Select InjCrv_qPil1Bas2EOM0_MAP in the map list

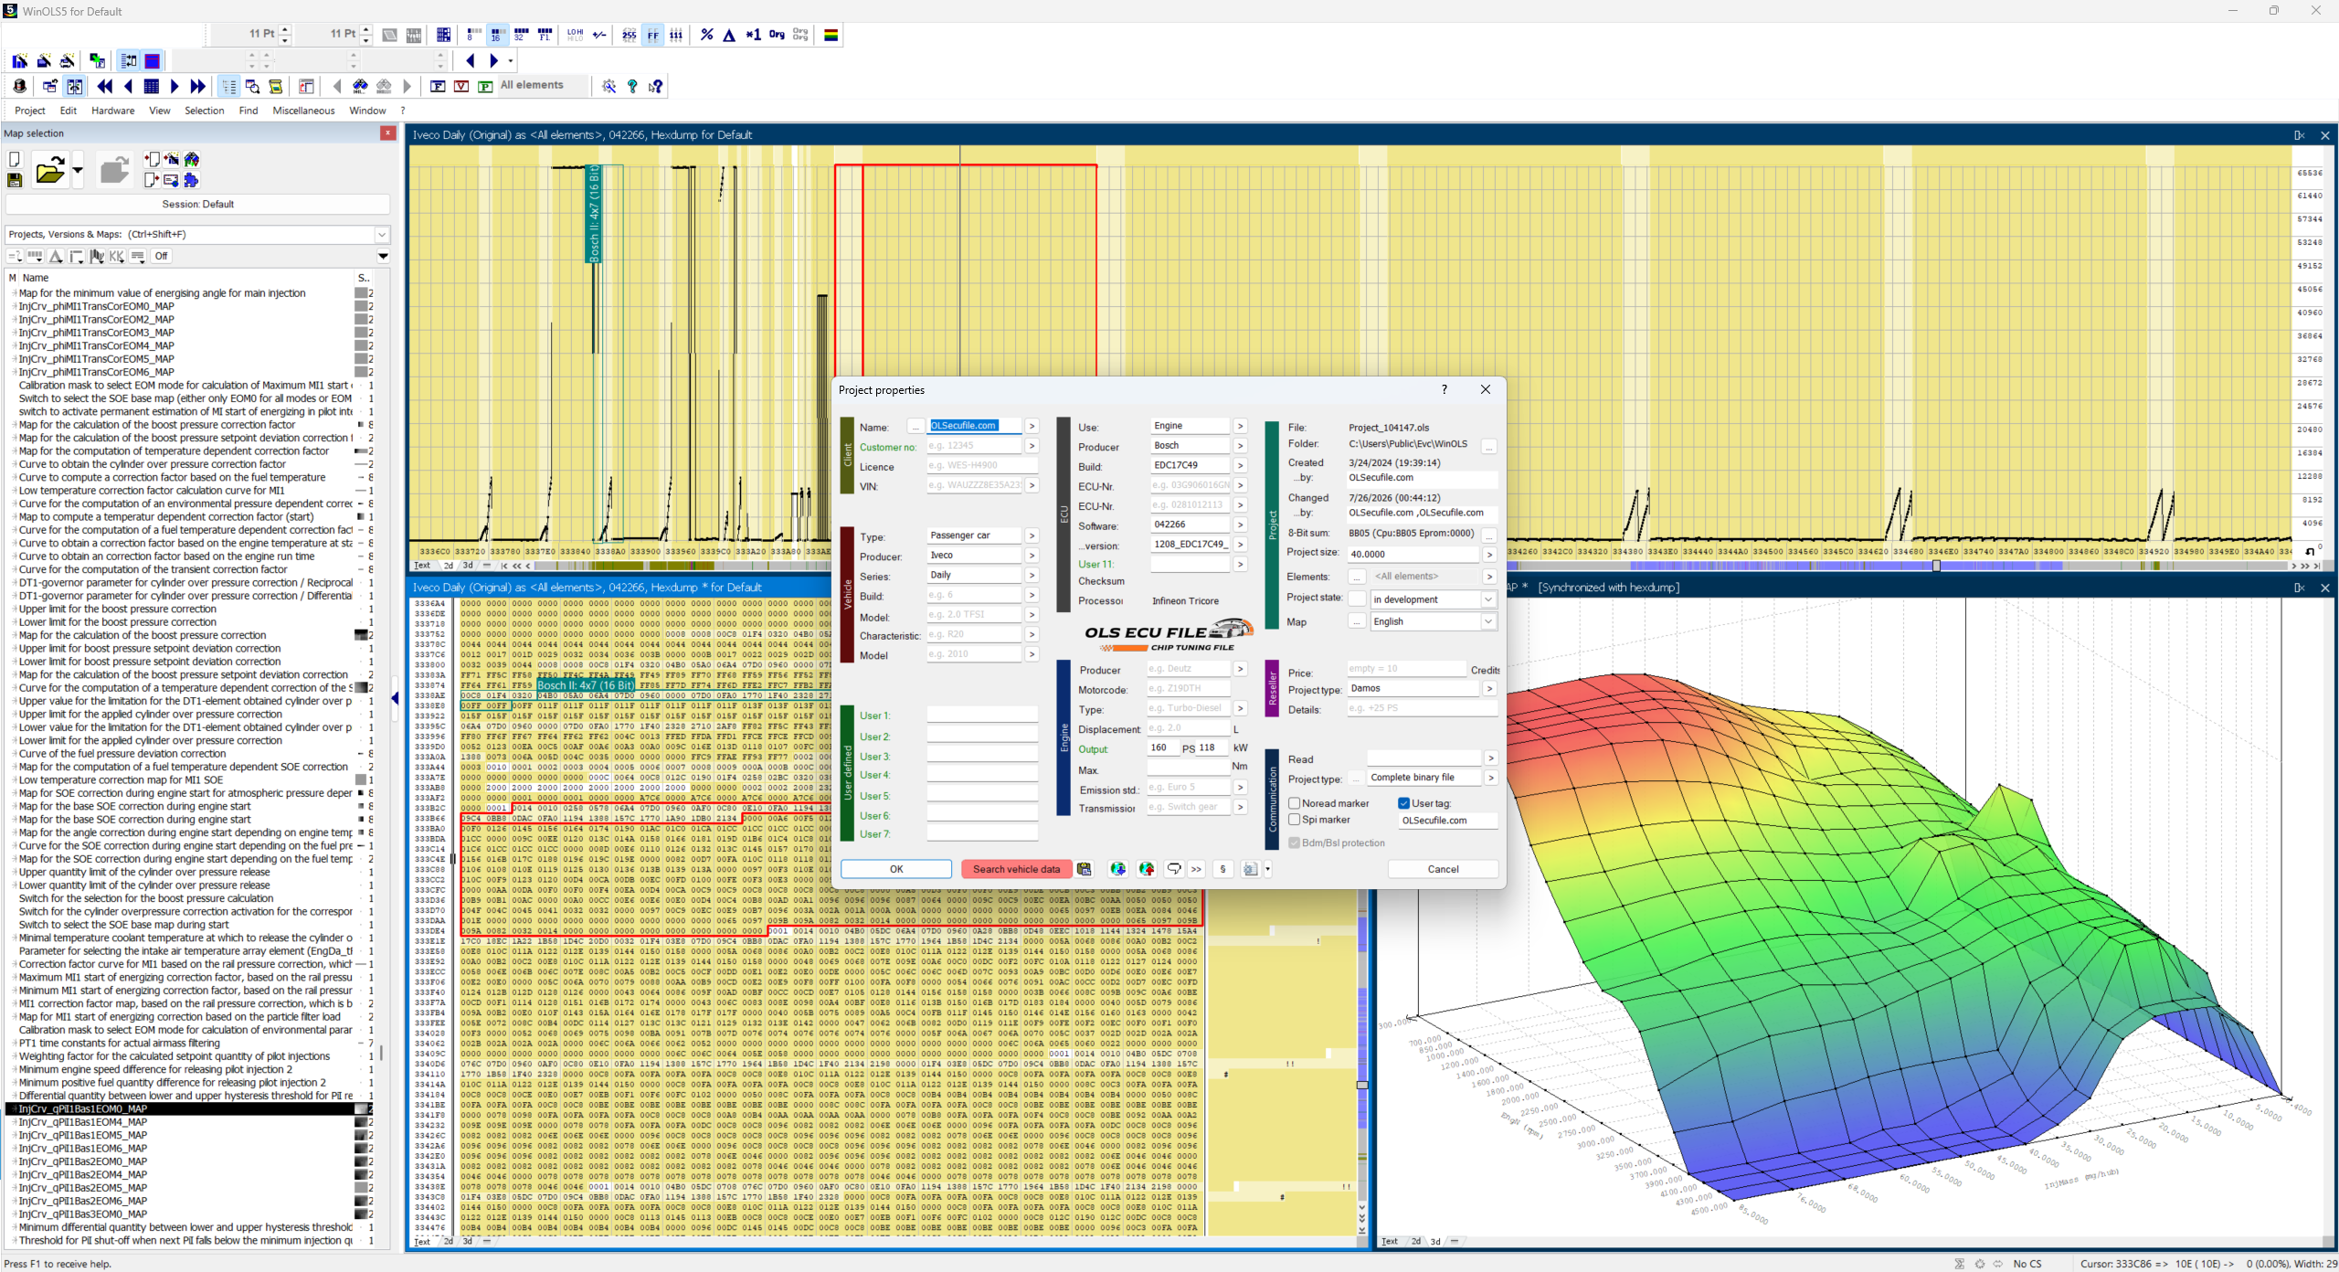(83, 1161)
